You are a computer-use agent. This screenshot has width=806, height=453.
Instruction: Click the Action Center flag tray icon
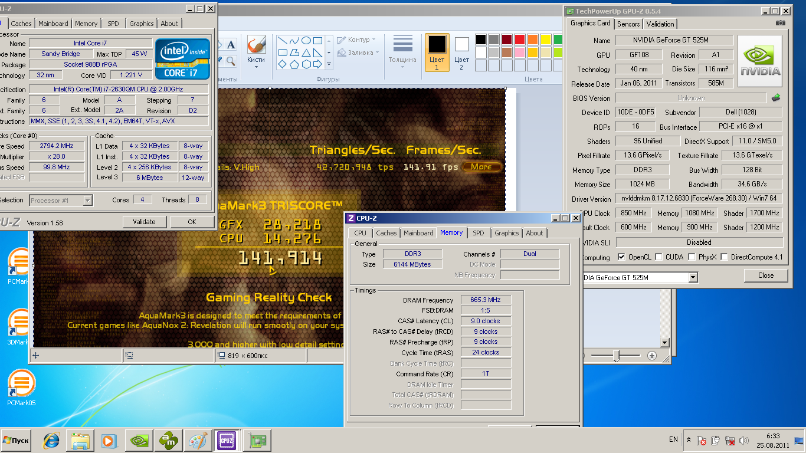pyautogui.click(x=702, y=440)
